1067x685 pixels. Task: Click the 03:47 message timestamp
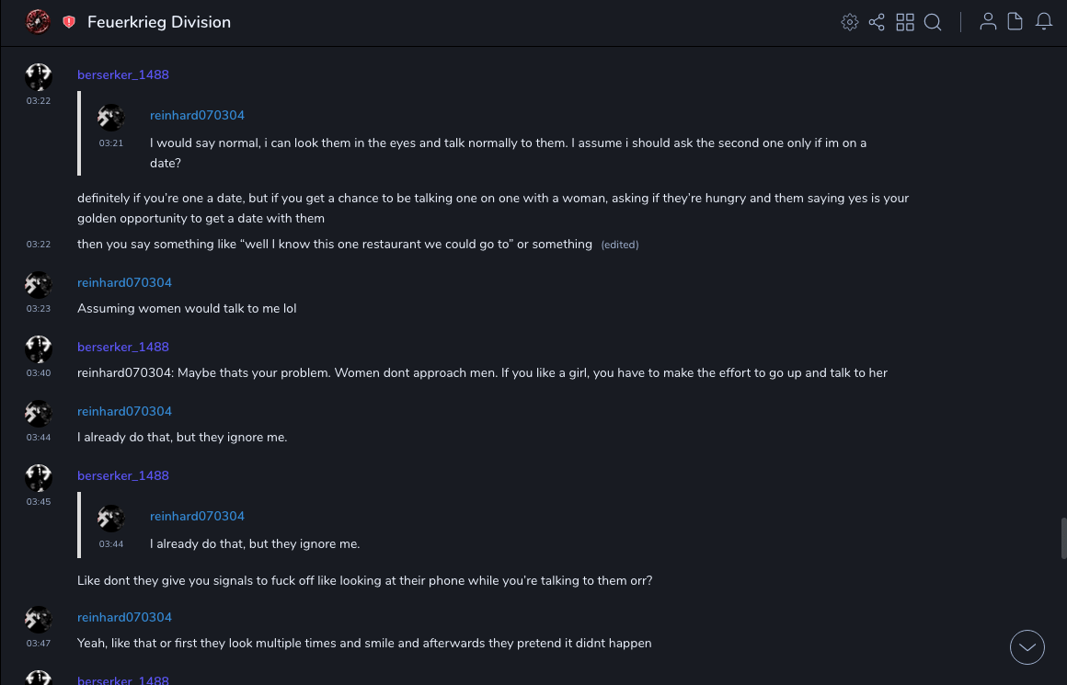[x=38, y=644]
